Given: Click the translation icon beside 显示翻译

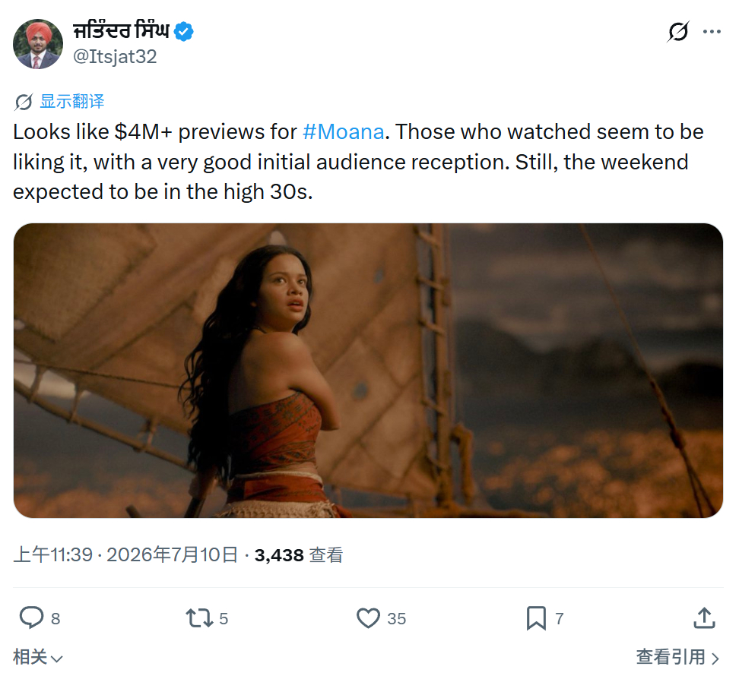Looking at the screenshot, I should tap(24, 102).
